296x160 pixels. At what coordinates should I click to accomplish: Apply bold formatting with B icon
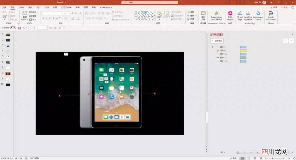pos(43,18)
